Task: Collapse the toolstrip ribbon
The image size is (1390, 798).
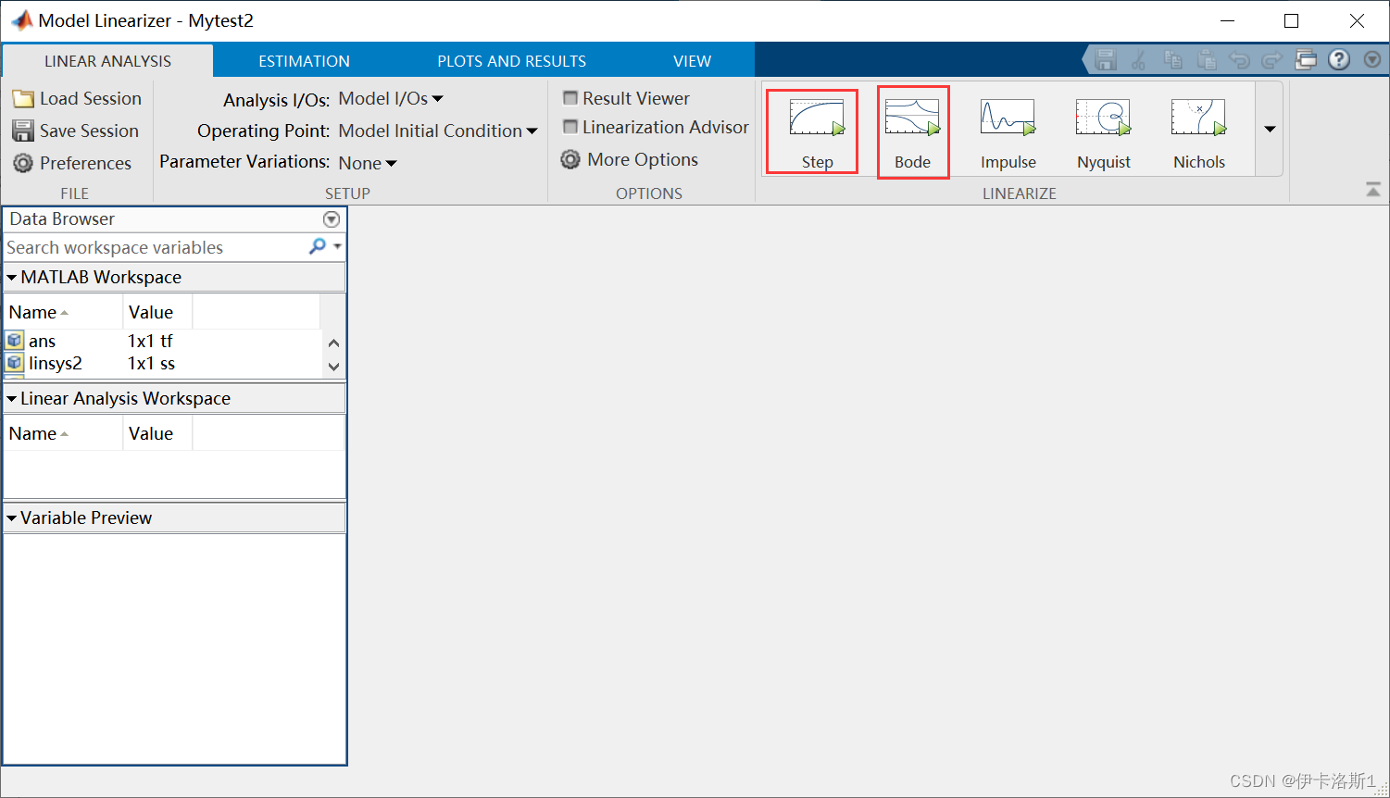Action: (1373, 190)
